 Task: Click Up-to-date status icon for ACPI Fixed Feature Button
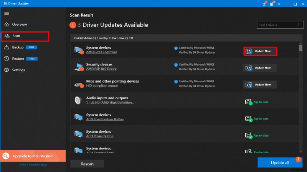tap(249, 119)
